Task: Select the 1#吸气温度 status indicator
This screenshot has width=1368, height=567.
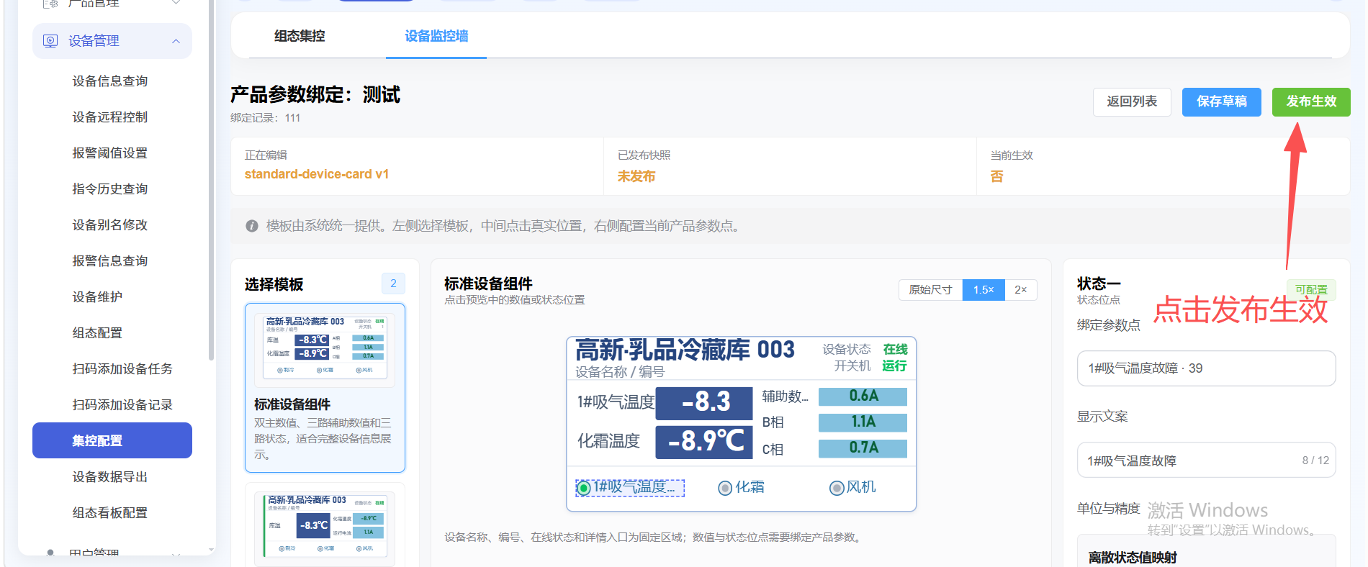Action: click(x=630, y=488)
